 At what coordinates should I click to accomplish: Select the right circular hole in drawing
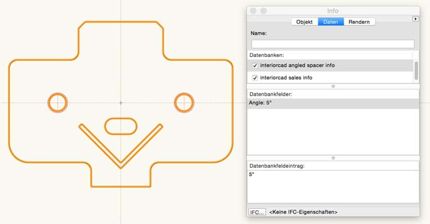click(184, 102)
